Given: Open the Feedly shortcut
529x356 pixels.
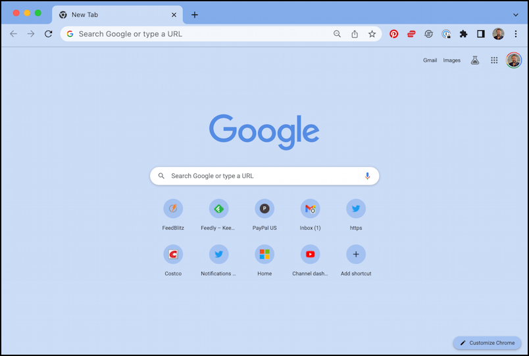Looking at the screenshot, I should coord(218,214).
